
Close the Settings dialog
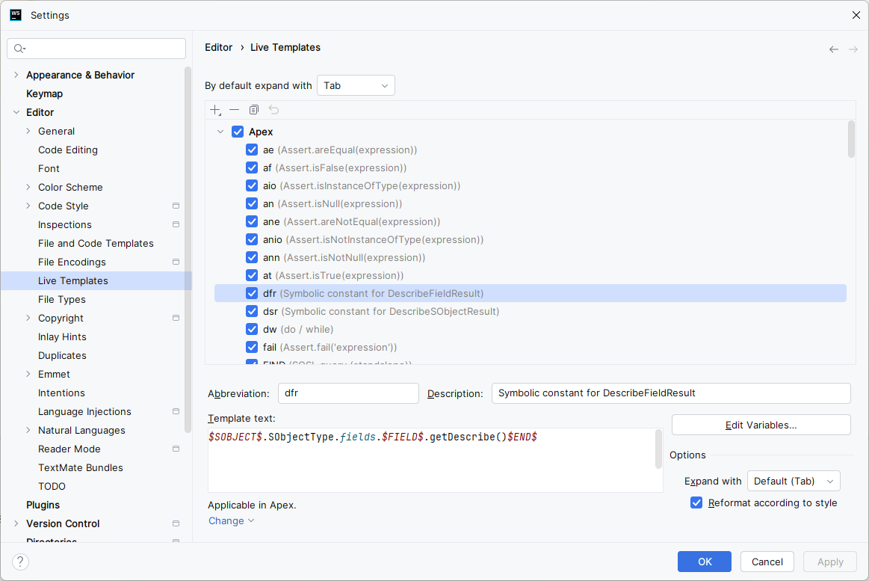(856, 15)
